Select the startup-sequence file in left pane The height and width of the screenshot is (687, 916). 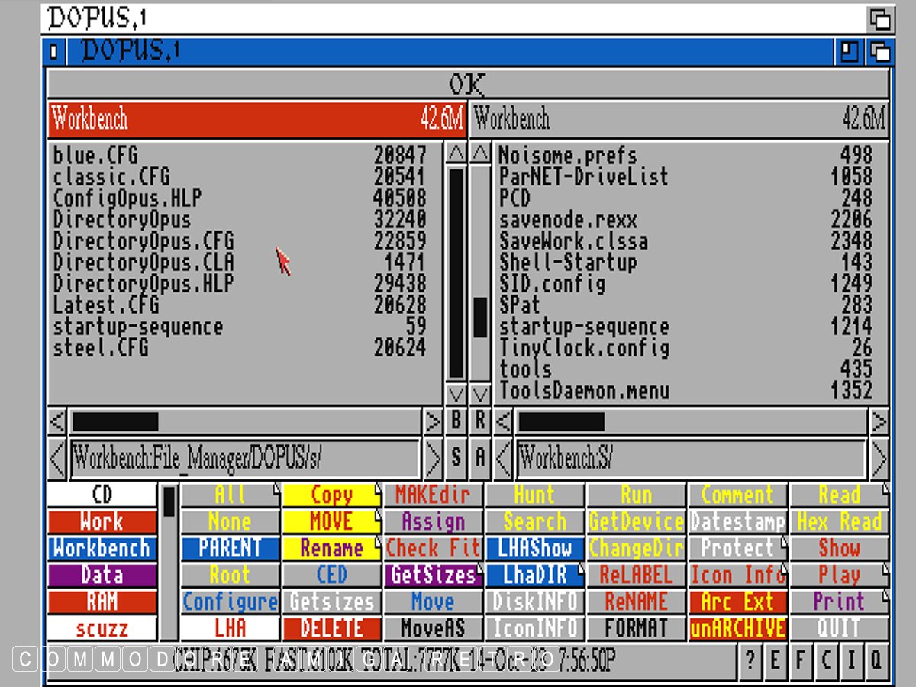pyautogui.click(x=138, y=327)
